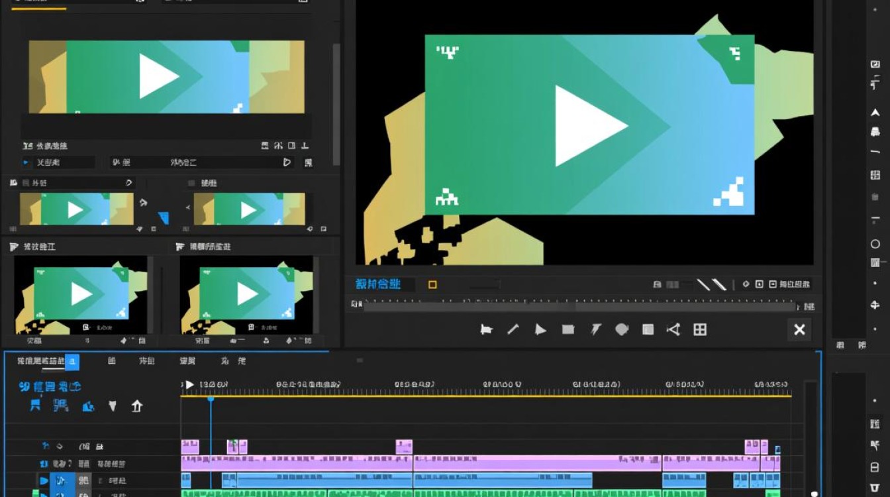Collapse the lower right panel via its header icon
The height and width of the screenshot is (497, 890).
pos(179,247)
